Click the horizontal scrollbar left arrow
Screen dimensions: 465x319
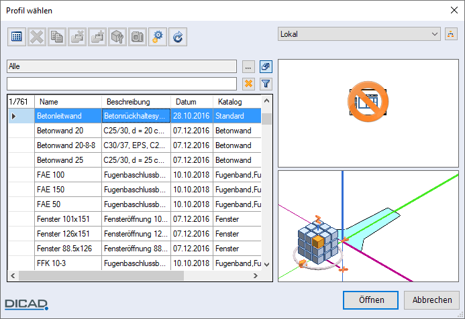pyautogui.click(x=13, y=275)
